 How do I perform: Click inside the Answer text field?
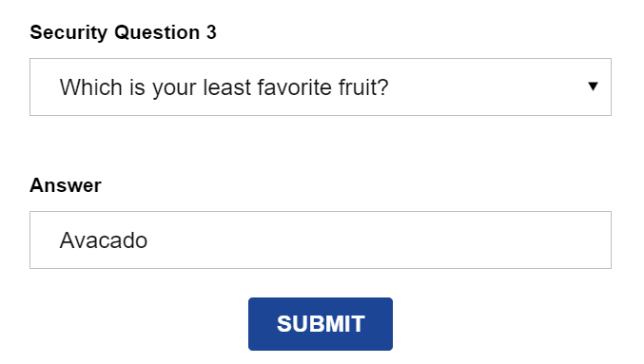pos(321,240)
